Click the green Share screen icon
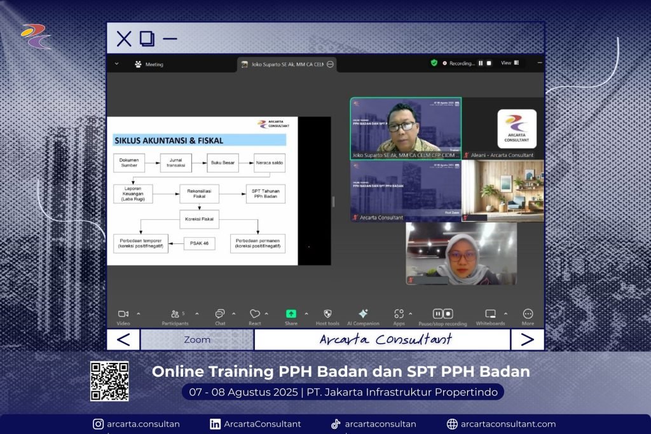 point(291,314)
